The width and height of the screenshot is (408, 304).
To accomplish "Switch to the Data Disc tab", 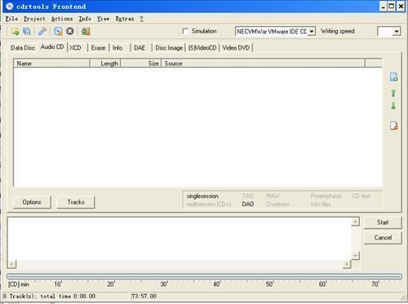I will (23, 48).
